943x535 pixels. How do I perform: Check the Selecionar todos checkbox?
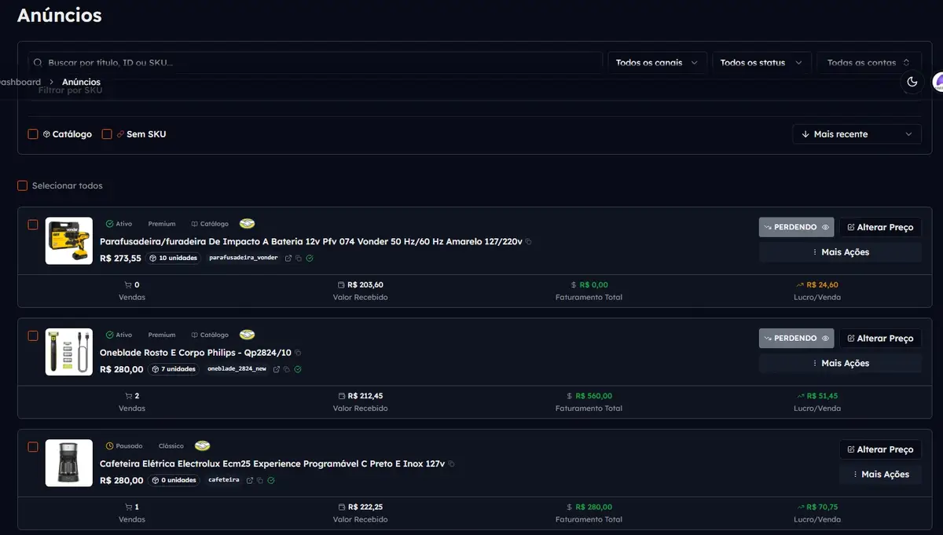[x=23, y=186]
